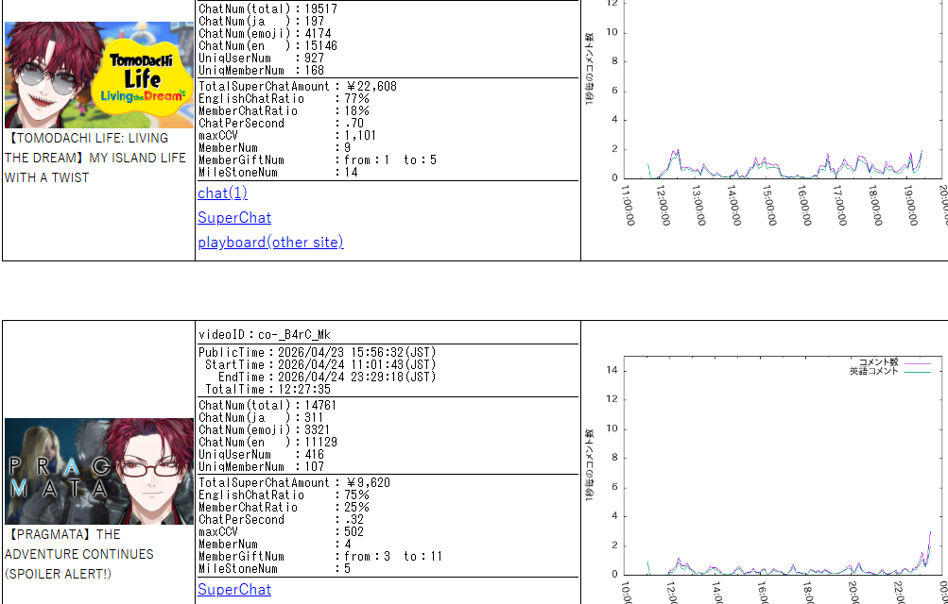Click ChatNum(ja) value 197
Viewport: 948px width, 604px height.
click(315, 22)
